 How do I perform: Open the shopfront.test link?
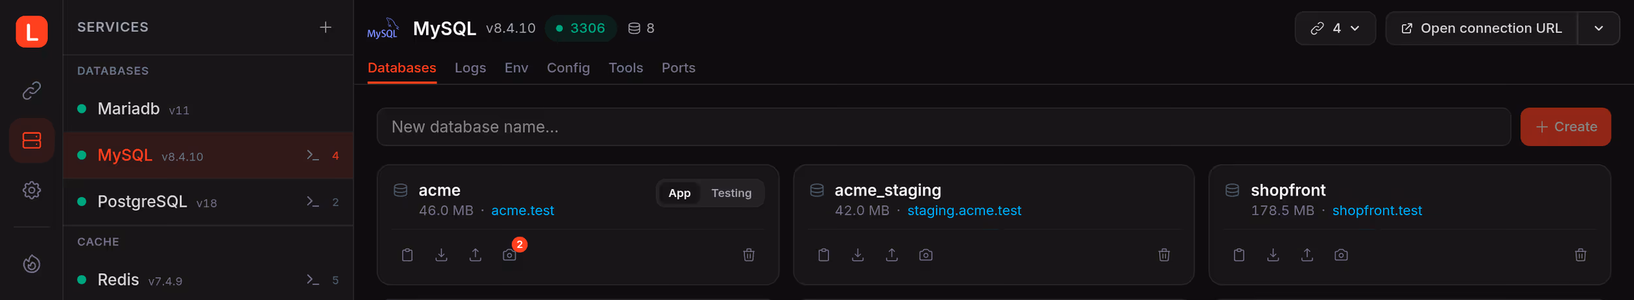pos(1377,211)
